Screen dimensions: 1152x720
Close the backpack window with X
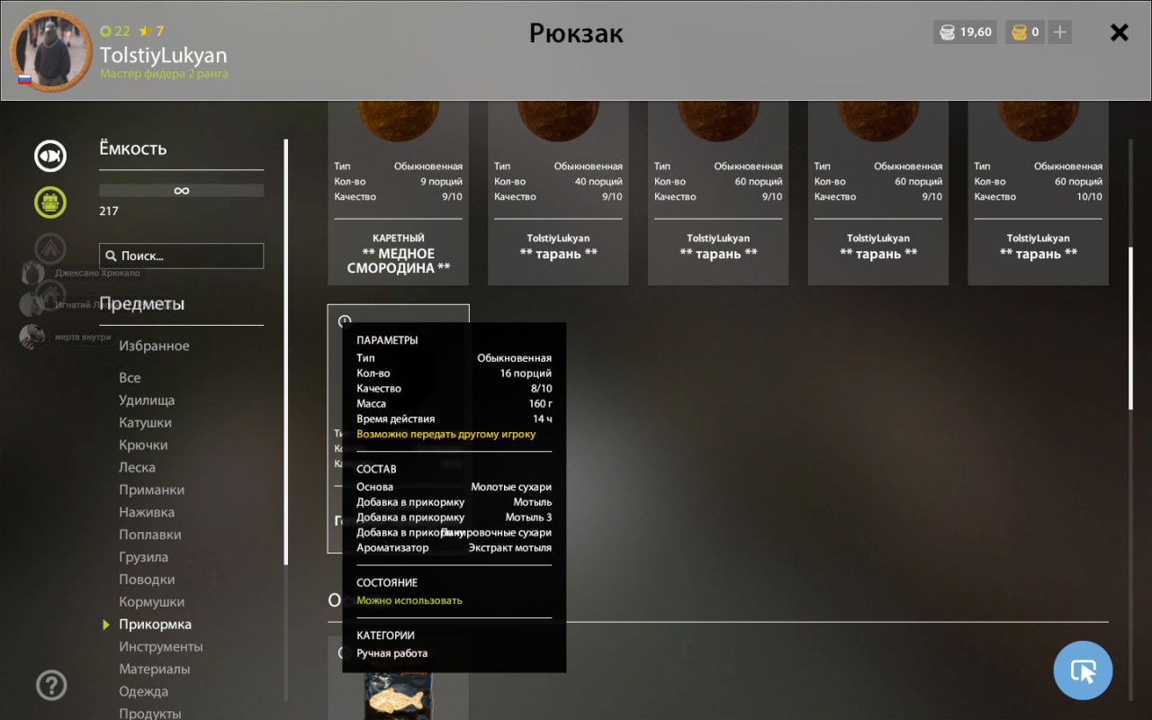[x=1119, y=33]
